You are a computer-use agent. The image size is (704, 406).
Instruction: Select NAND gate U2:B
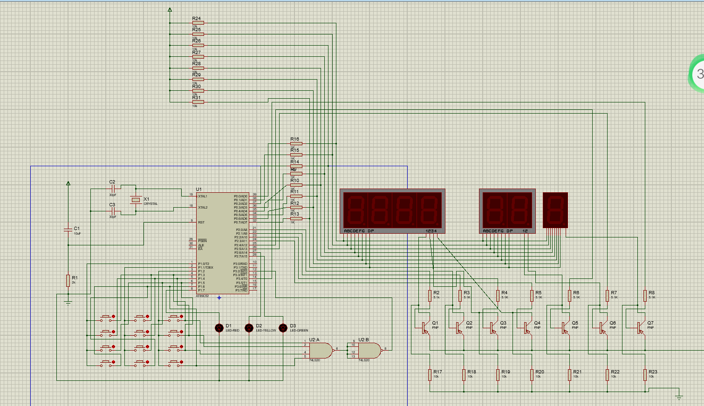coord(369,350)
